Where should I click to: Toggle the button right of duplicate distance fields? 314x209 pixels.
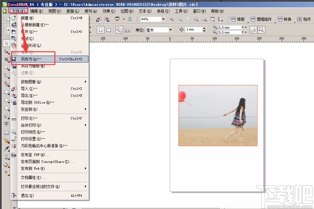253,30
